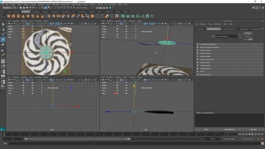Click current frame marker on time slider

coord(4,134)
